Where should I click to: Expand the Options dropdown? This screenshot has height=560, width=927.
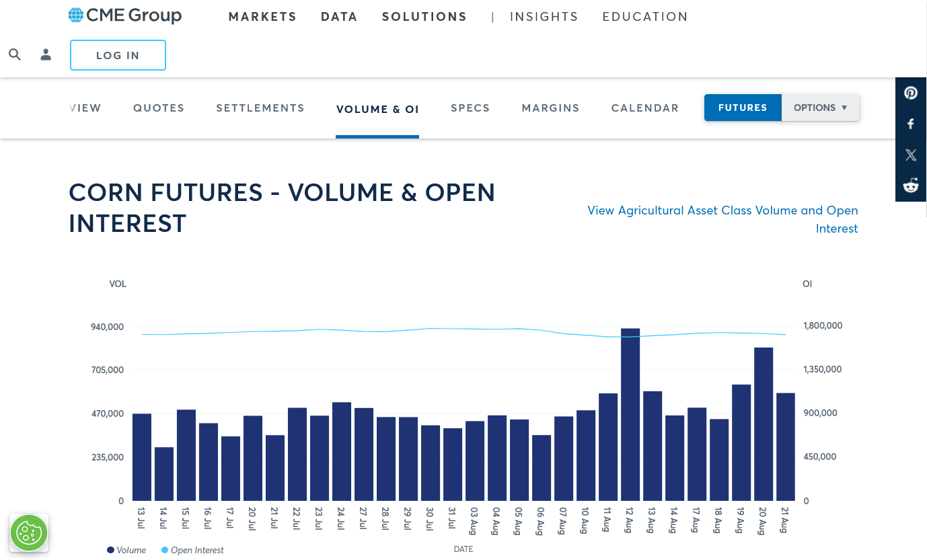pos(821,108)
